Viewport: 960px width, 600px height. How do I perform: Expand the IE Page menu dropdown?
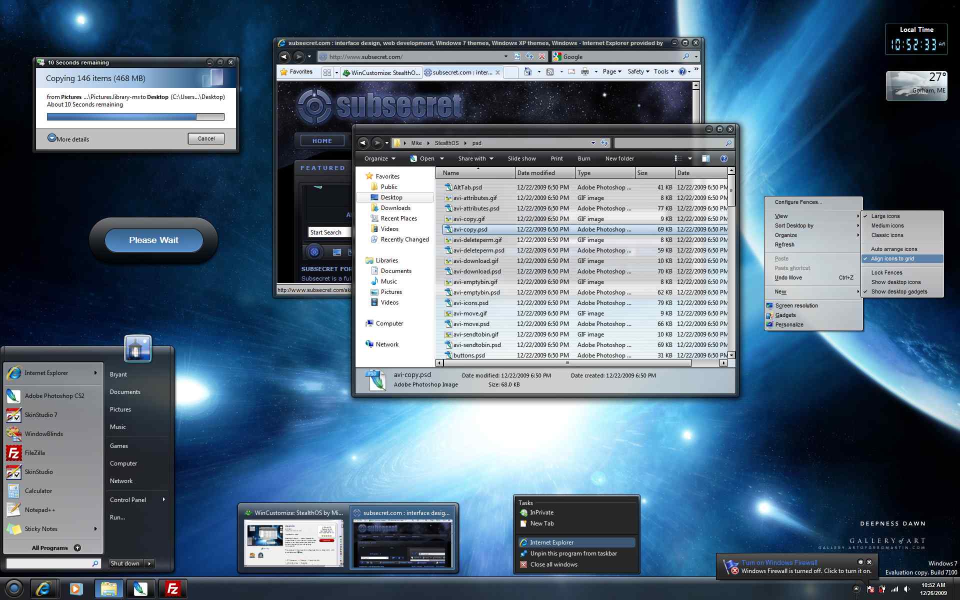click(x=612, y=72)
